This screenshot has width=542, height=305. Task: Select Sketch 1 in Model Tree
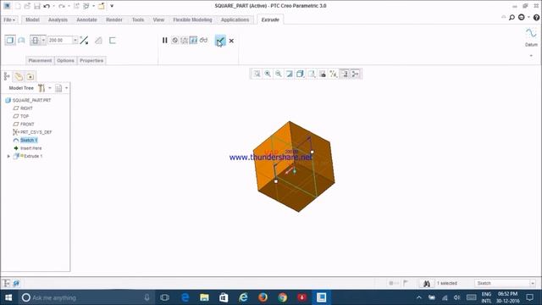click(29, 140)
